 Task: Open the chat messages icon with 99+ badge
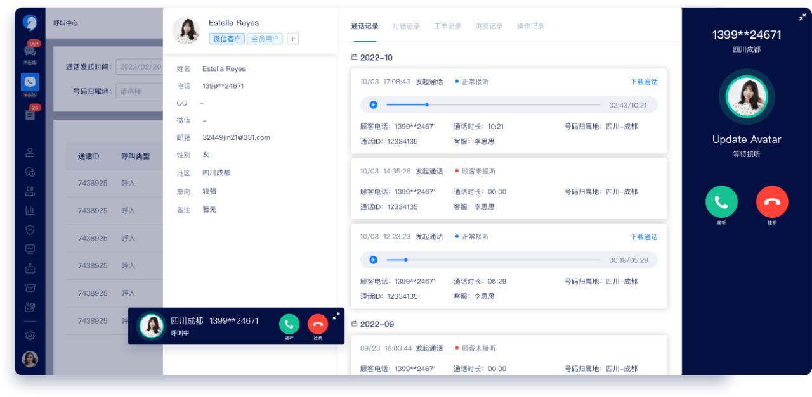[30, 51]
